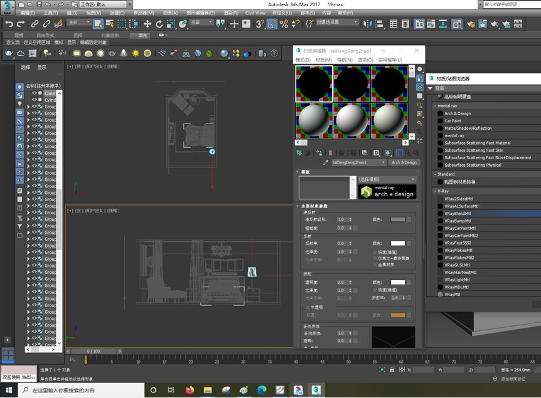The image size is (541, 398).
Task: Click the 显示 tab in scene explorer
Action: point(42,67)
